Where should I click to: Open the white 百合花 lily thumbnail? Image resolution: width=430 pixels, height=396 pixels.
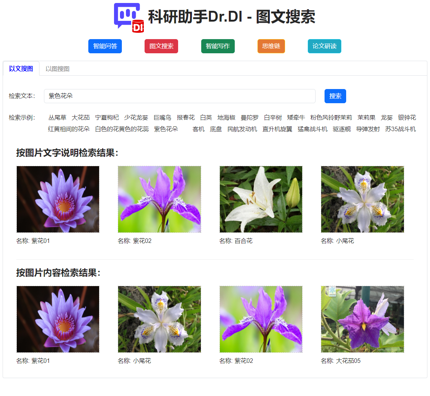[261, 199]
